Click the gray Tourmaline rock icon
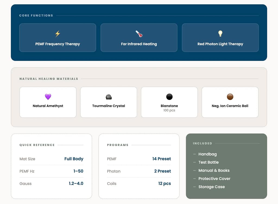This screenshot has height=204, width=278. coord(109,97)
